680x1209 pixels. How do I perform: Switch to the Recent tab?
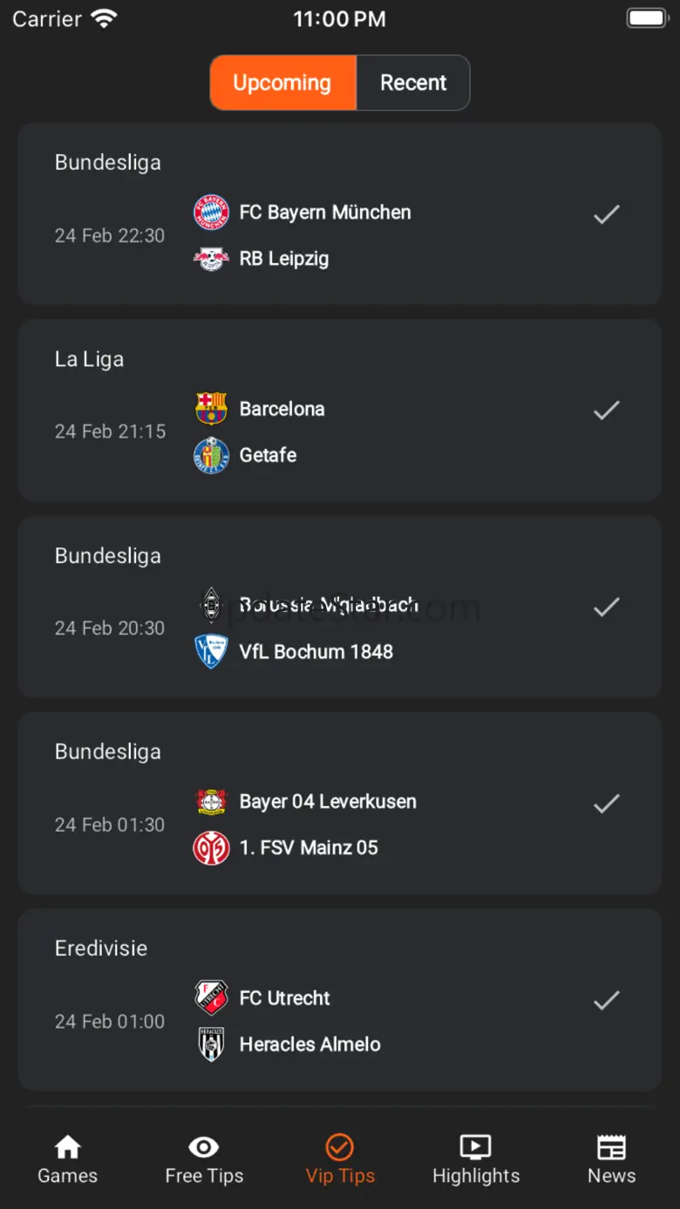413,83
